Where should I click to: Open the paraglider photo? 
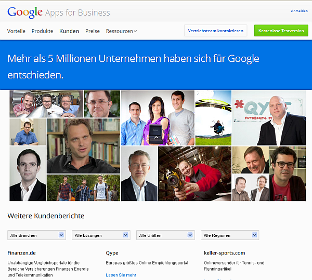pyautogui.click(x=213, y=118)
